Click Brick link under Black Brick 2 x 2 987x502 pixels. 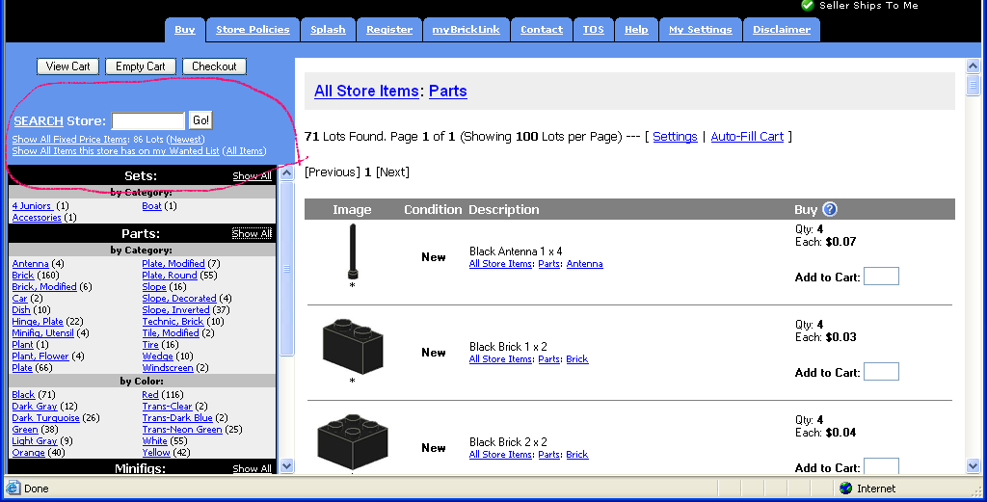click(x=577, y=454)
